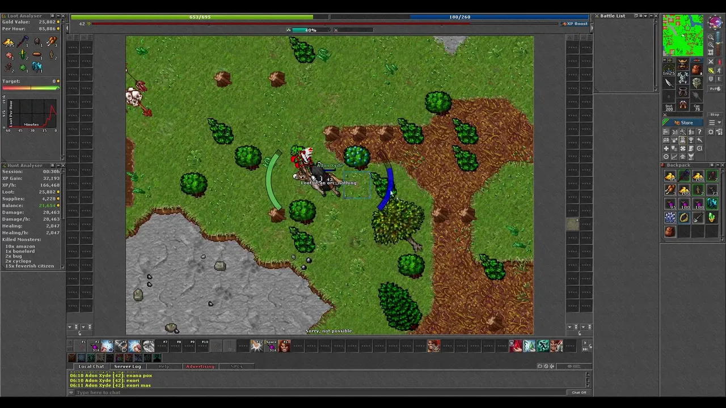Viewport: 726px width, 408px height.
Task: Open the options gear icon
Action: pyautogui.click(x=711, y=132)
